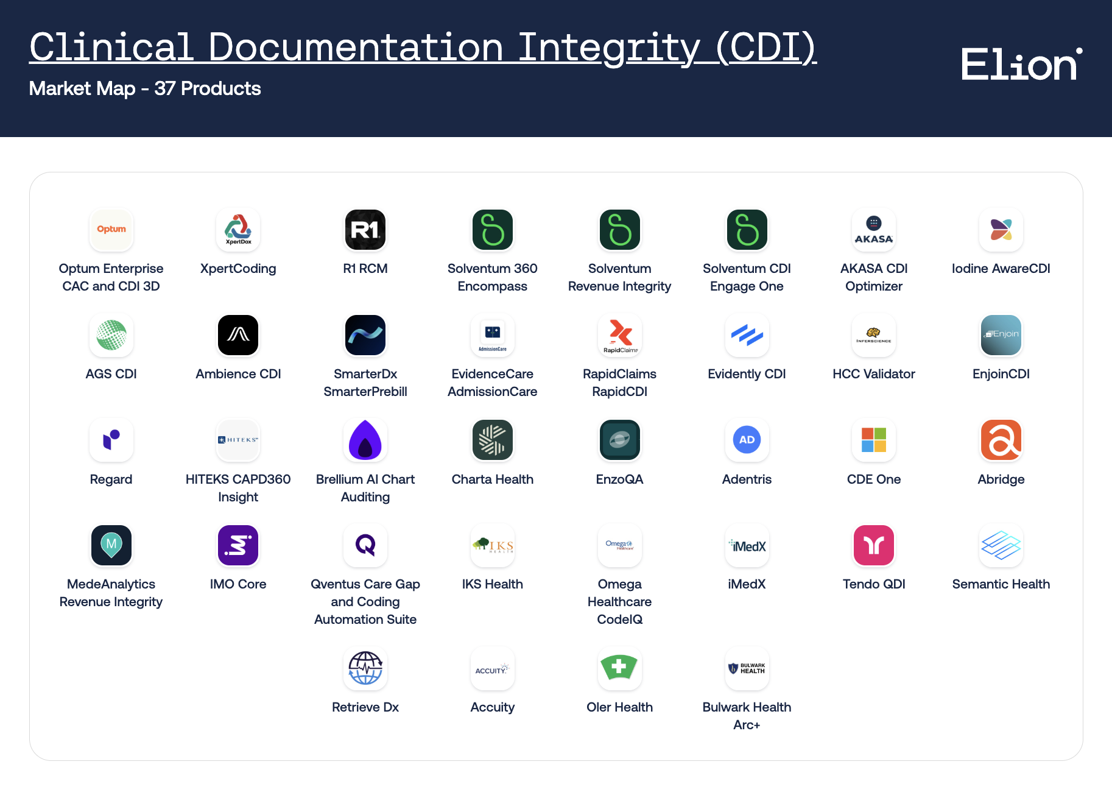Open the iMedX logo icon
Image resolution: width=1112 pixels, height=792 pixels.
pyautogui.click(x=747, y=545)
